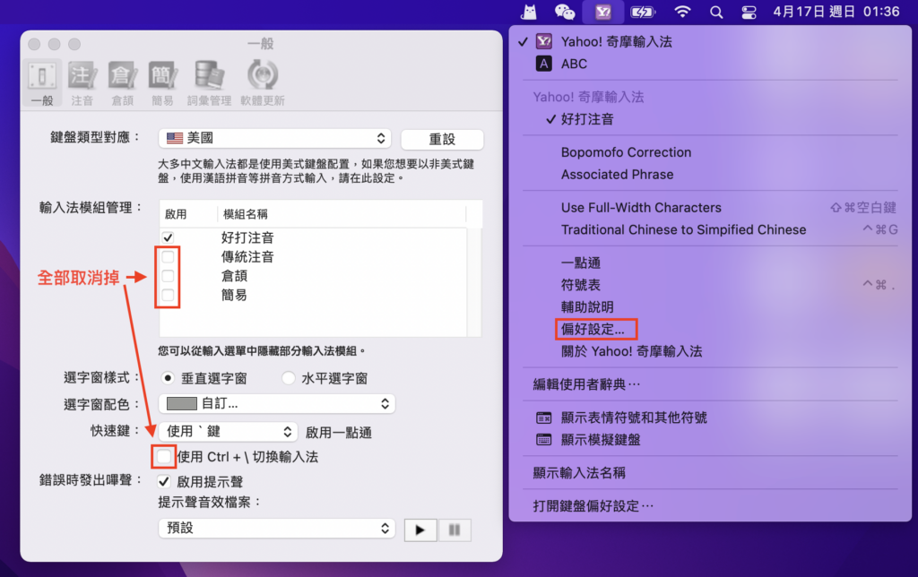This screenshot has width=918, height=577.
Task: Open the 軟體更新 toolbar icon
Action: (263, 83)
